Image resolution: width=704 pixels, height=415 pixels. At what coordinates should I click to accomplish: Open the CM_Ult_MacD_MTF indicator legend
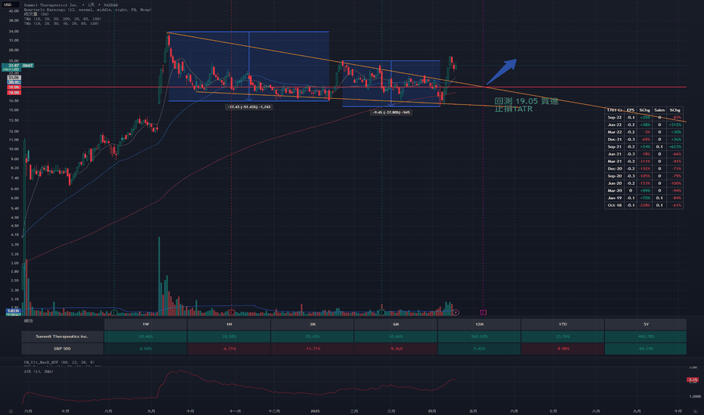[59, 362]
